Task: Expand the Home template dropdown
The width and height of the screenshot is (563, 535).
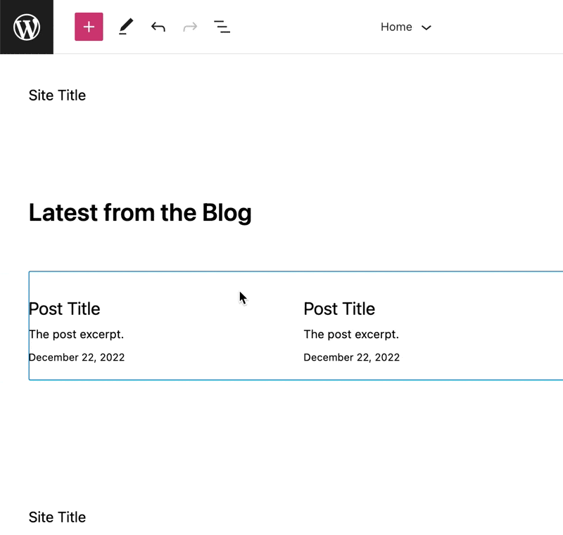Action: pos(406,27)
